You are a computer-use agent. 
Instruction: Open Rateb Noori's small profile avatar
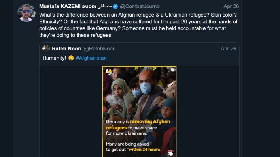(x=46, y=48)
